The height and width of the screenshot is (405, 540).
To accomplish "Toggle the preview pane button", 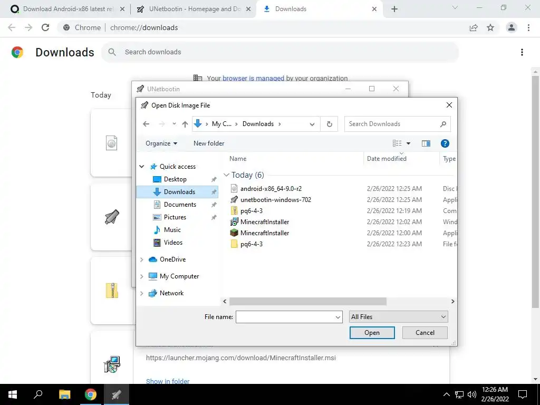I will (426, 143).
